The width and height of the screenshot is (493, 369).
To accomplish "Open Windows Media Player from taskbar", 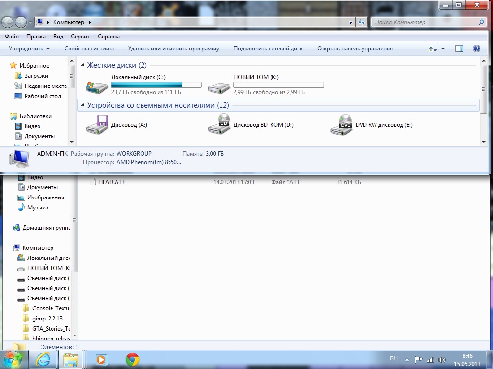I will pos(101,359).
